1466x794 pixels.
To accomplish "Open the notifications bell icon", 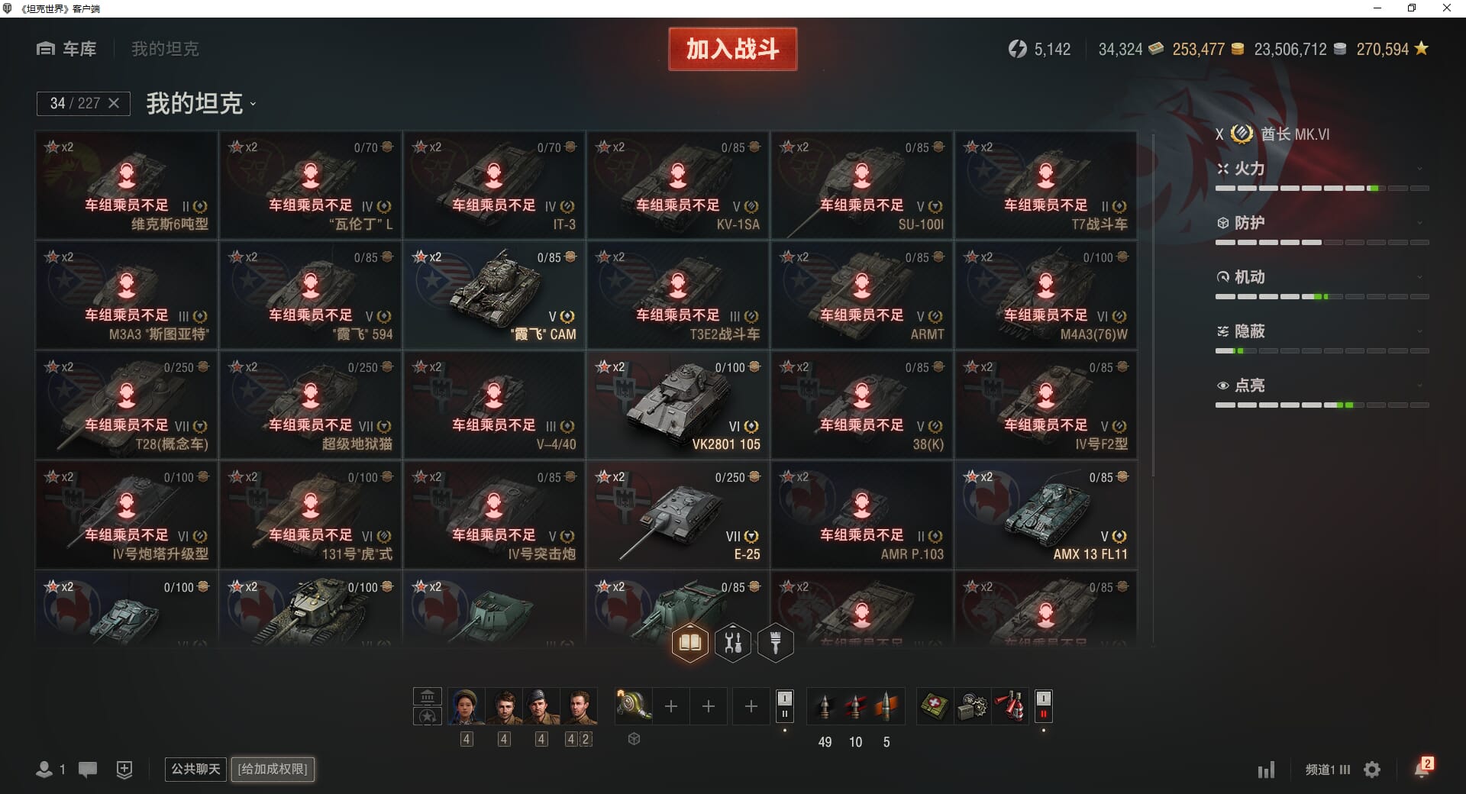I will pyautogui.click(x=1422, y=769).
